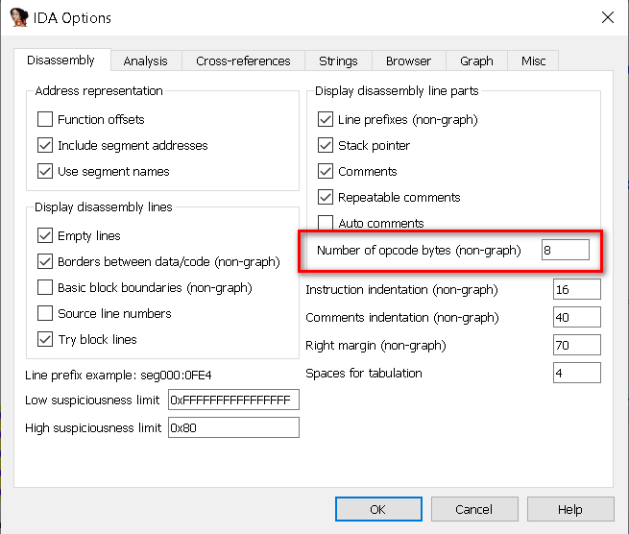Close the IDA Options dialog

point(607,17)
